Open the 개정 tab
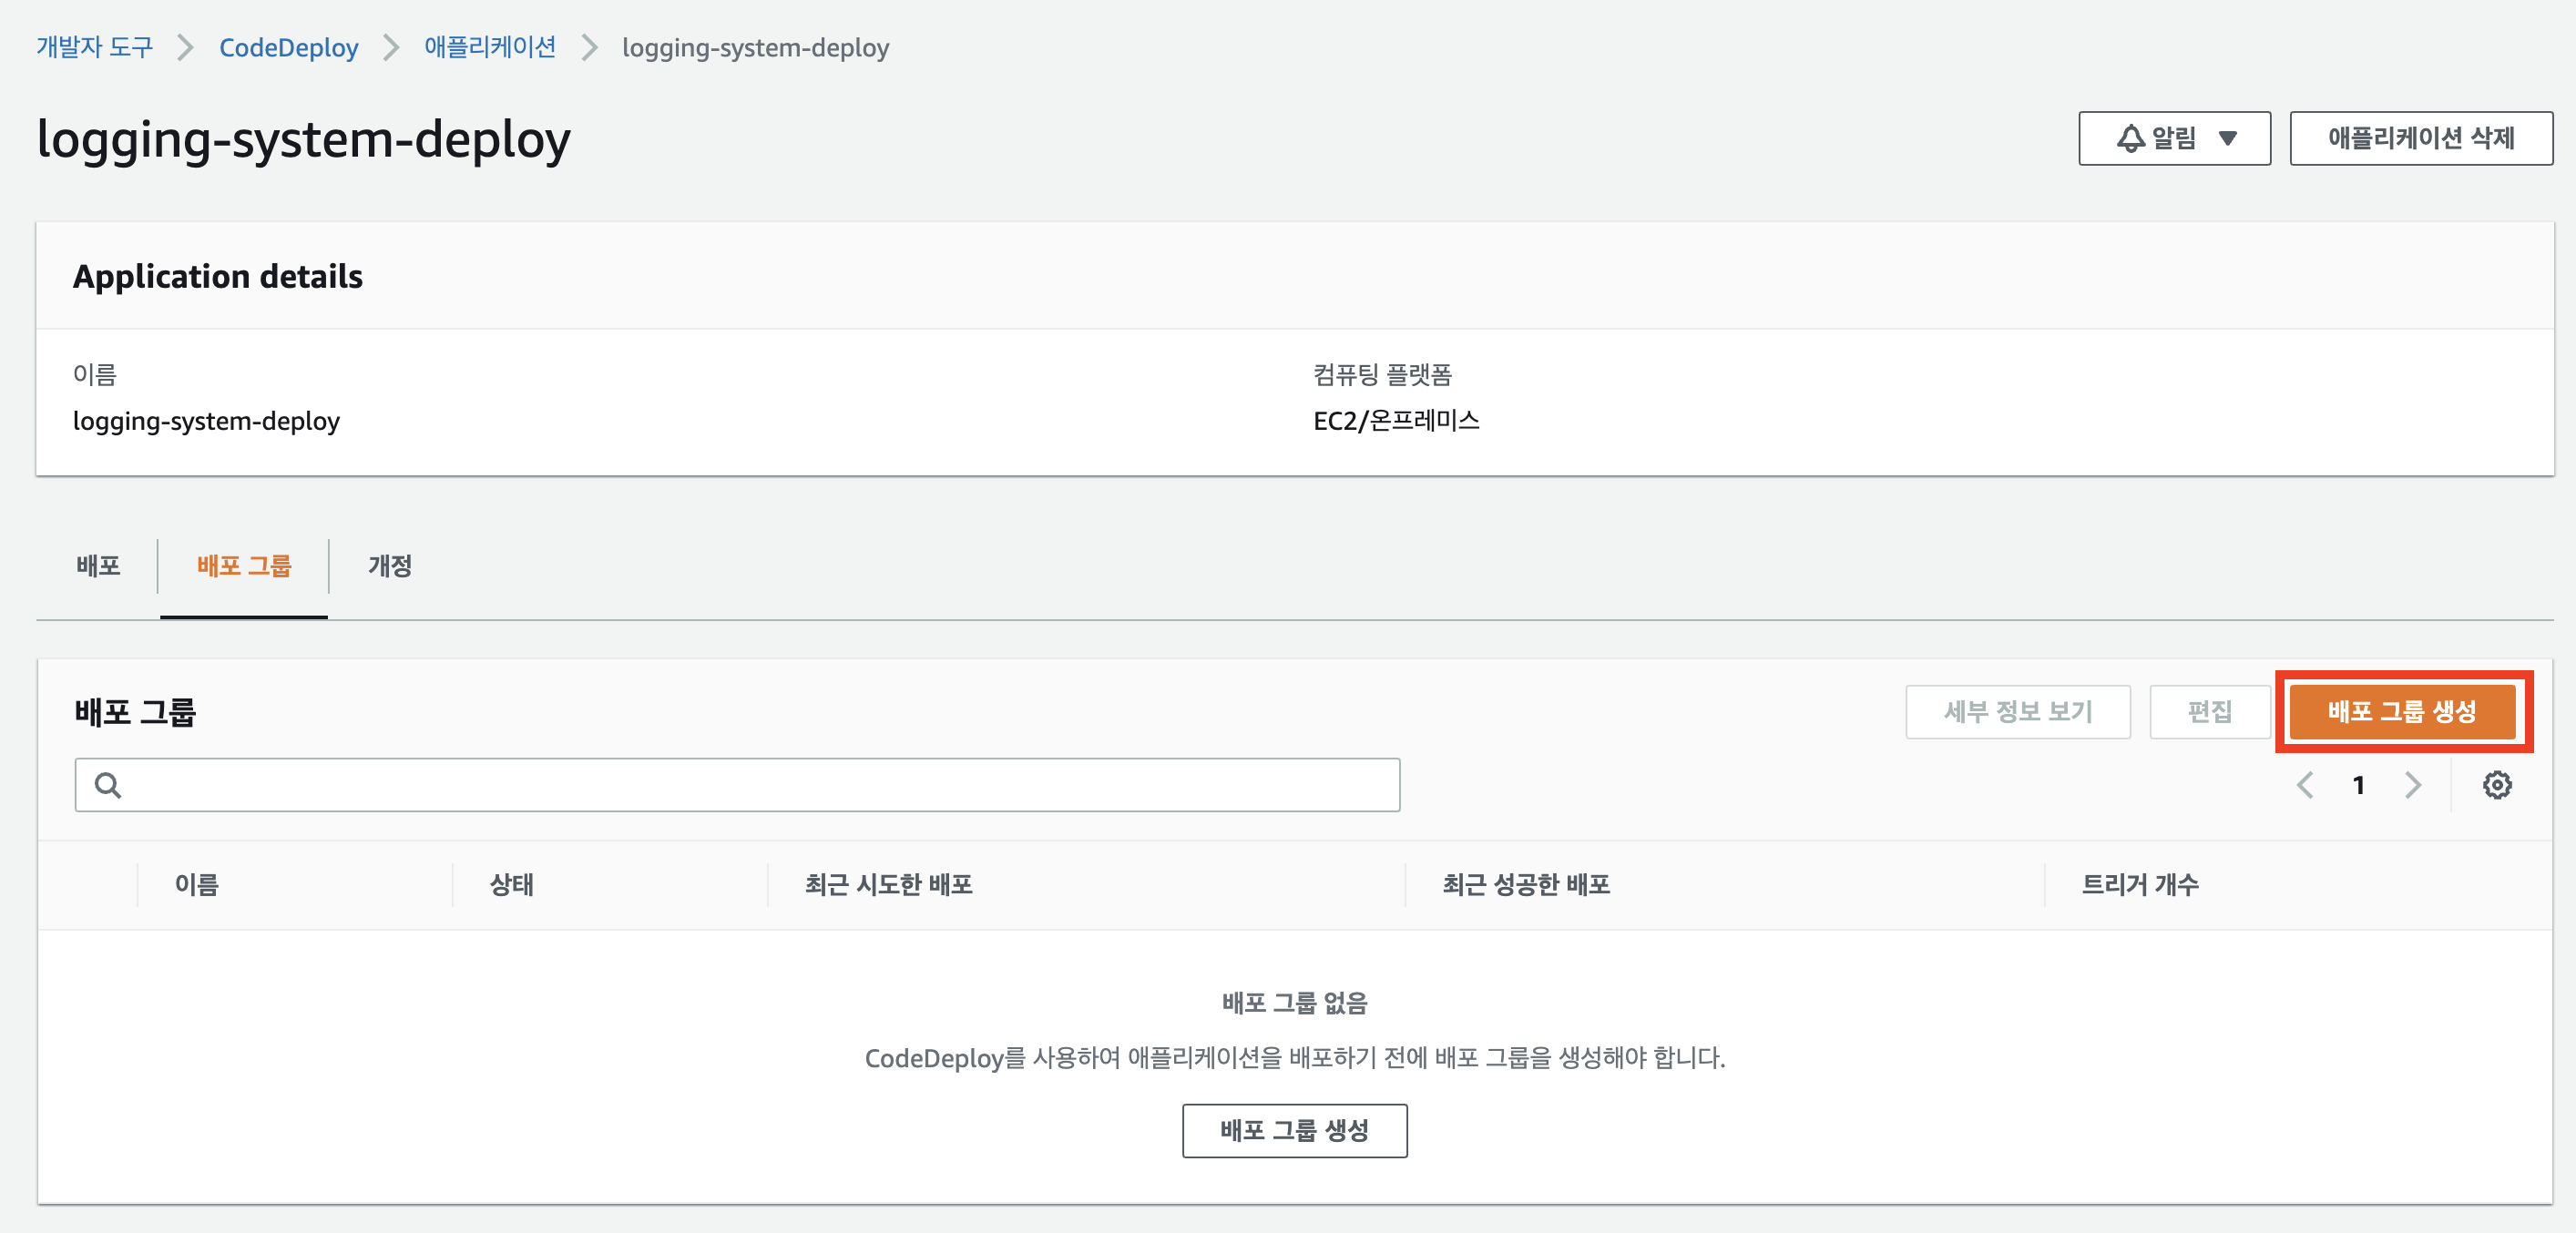The width and height of the screenshot is (2576, 1233). [x=390, y=566]
